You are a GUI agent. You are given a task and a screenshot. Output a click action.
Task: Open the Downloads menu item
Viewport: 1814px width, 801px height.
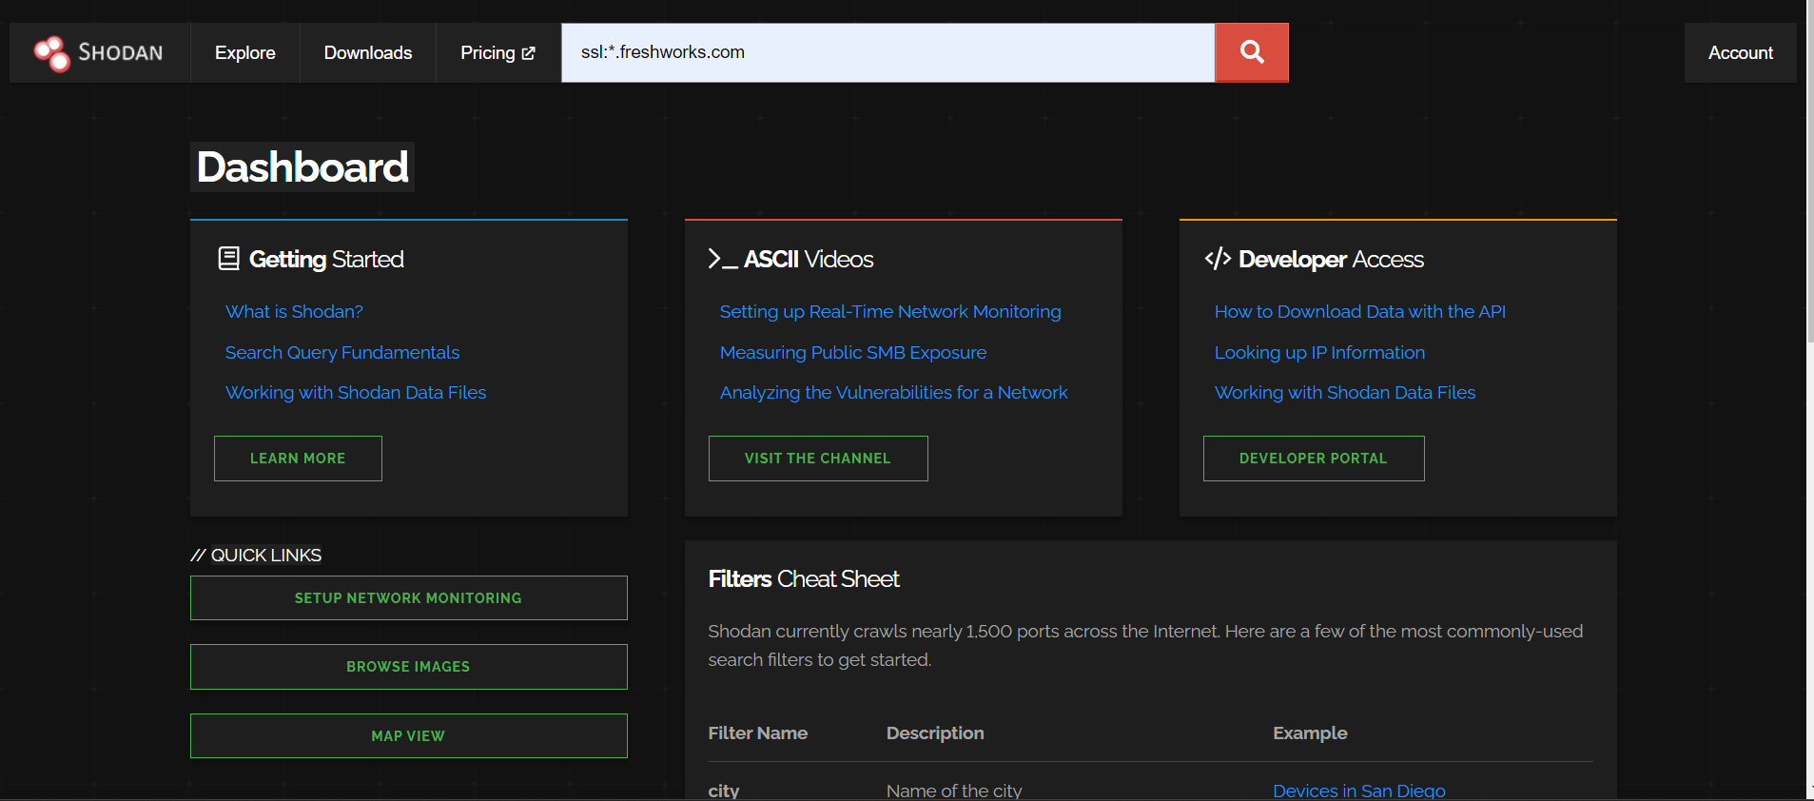click(368, 53)
